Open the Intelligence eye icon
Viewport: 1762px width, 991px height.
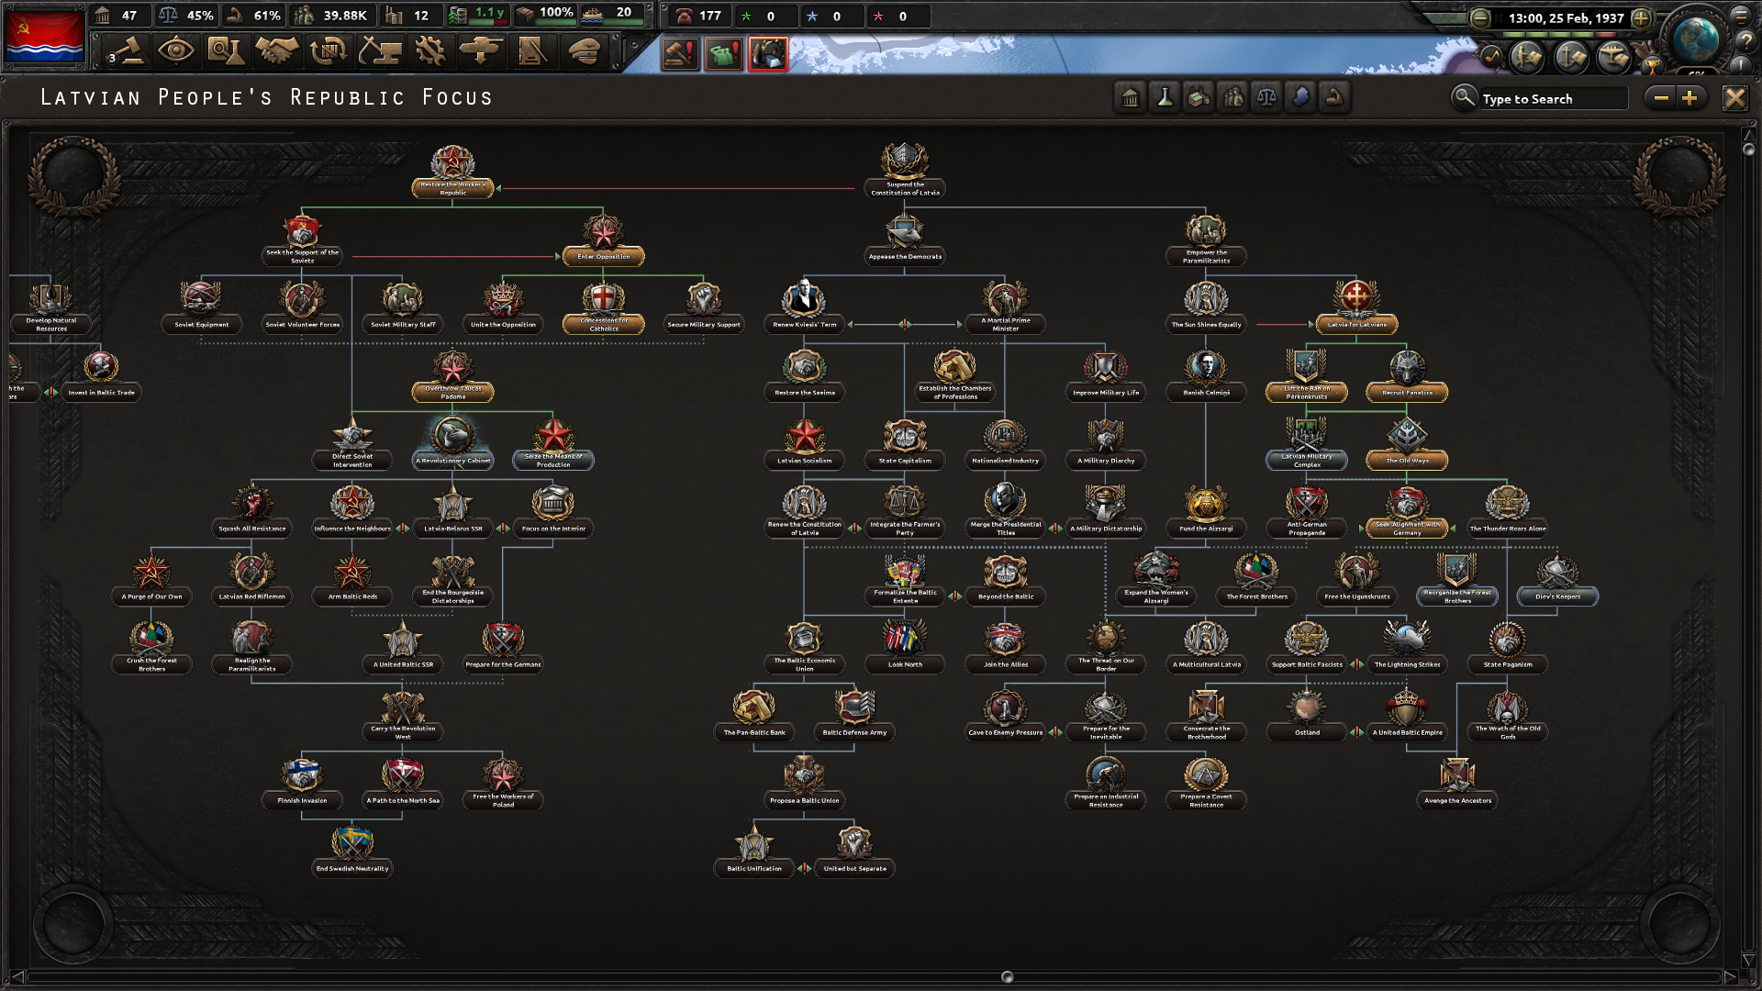tap(175, 50)
